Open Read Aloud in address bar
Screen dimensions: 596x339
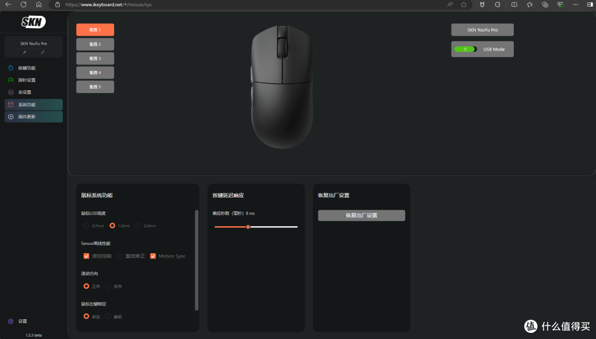tap(450, 4)
